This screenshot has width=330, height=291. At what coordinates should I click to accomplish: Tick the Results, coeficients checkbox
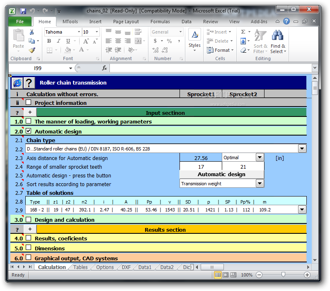click(29, 238)
